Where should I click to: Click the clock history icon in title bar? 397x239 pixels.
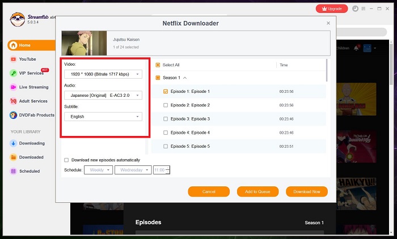[x=355, y=8]
